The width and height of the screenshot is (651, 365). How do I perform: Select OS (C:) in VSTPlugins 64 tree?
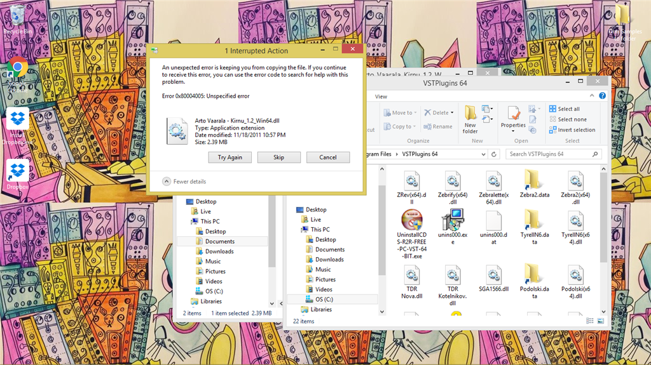319,299
